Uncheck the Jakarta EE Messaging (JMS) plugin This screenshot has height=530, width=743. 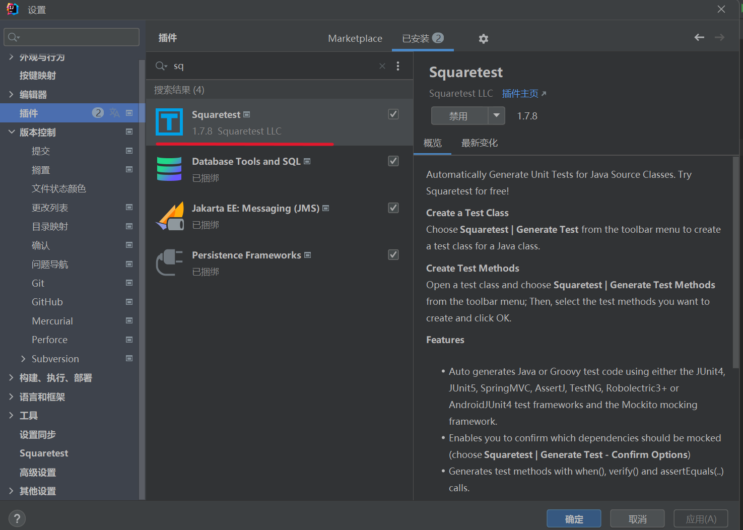pos(393,208)
